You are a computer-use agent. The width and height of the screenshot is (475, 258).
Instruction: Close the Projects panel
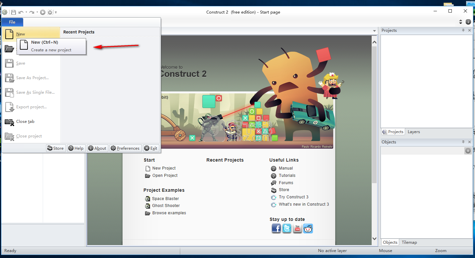(x=469, y=30)
